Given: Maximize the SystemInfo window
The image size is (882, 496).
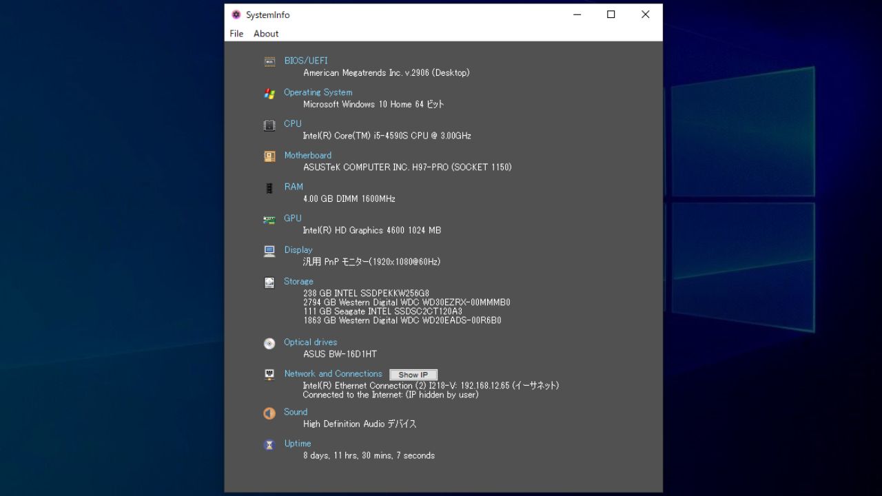Looking at the screenshot, I should pos(611,14).
